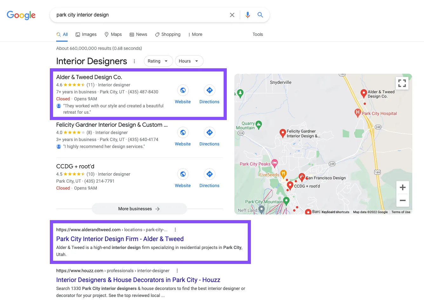The image size is (424, 303).
Task: Select the All tab
Action: (62, 34)
